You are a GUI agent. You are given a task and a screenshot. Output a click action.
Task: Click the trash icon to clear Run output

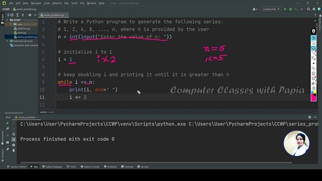click(x=14, y=151)
